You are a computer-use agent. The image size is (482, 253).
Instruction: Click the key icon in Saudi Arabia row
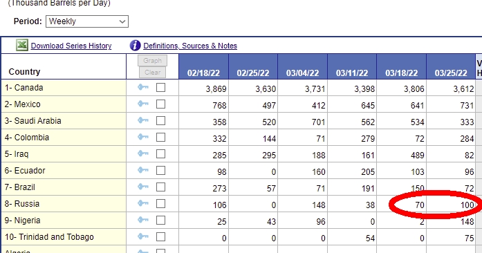[143, 120]
